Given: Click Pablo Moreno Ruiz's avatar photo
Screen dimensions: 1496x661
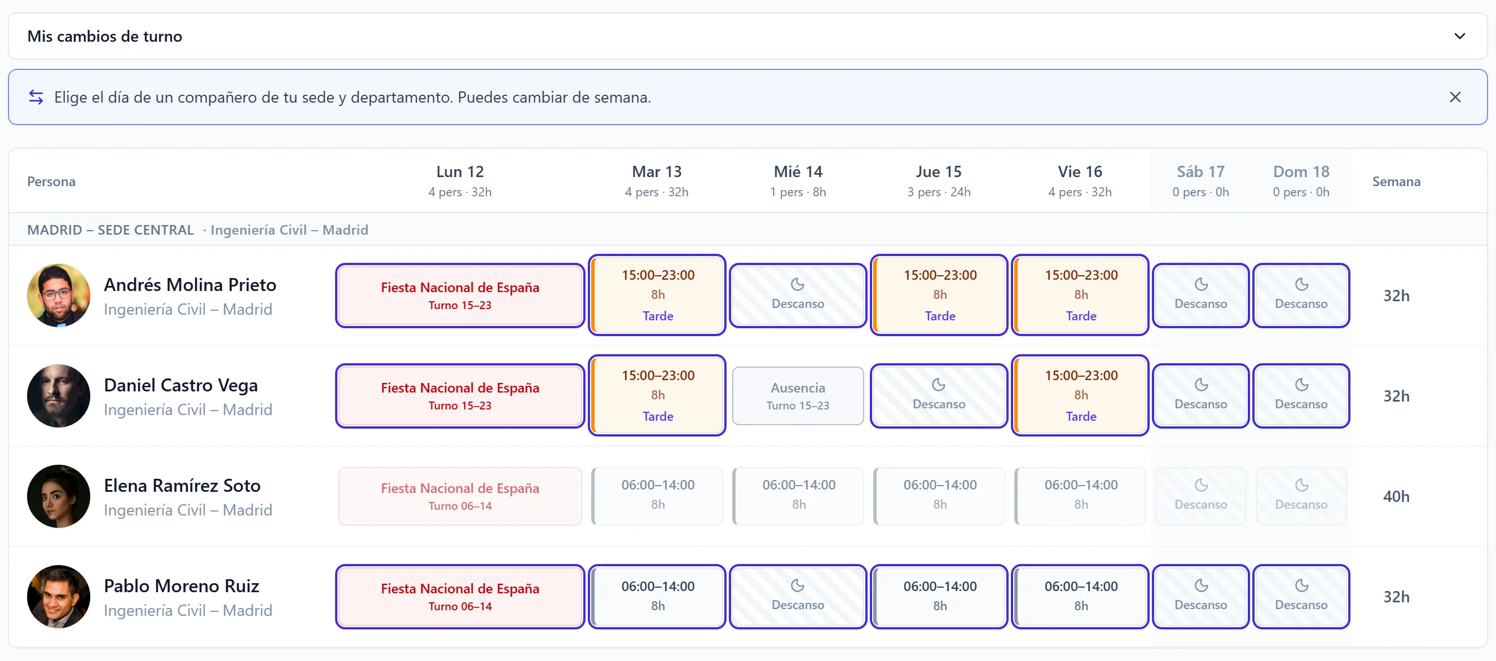Looking at the screenshot, I should (x=59, y=597).
